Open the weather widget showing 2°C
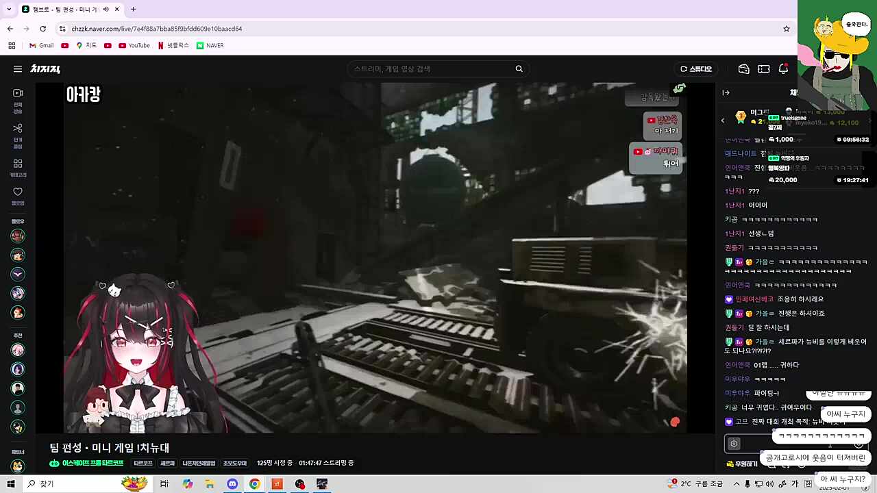 (x=695, y=484)
